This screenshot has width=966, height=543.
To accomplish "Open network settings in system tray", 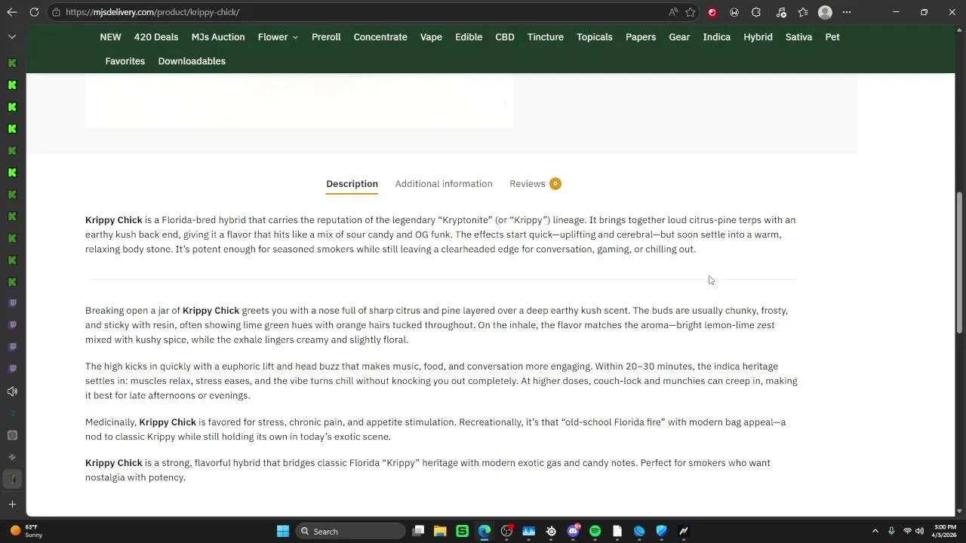I will pos(907,531).
